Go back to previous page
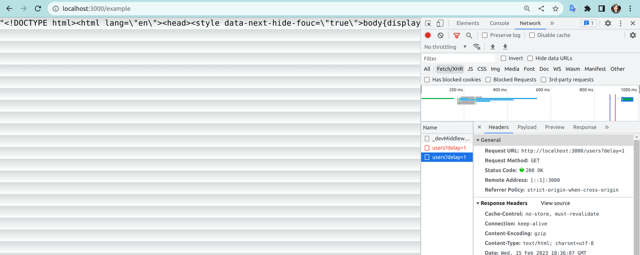The image size is (640, 255). coord(9,9)
